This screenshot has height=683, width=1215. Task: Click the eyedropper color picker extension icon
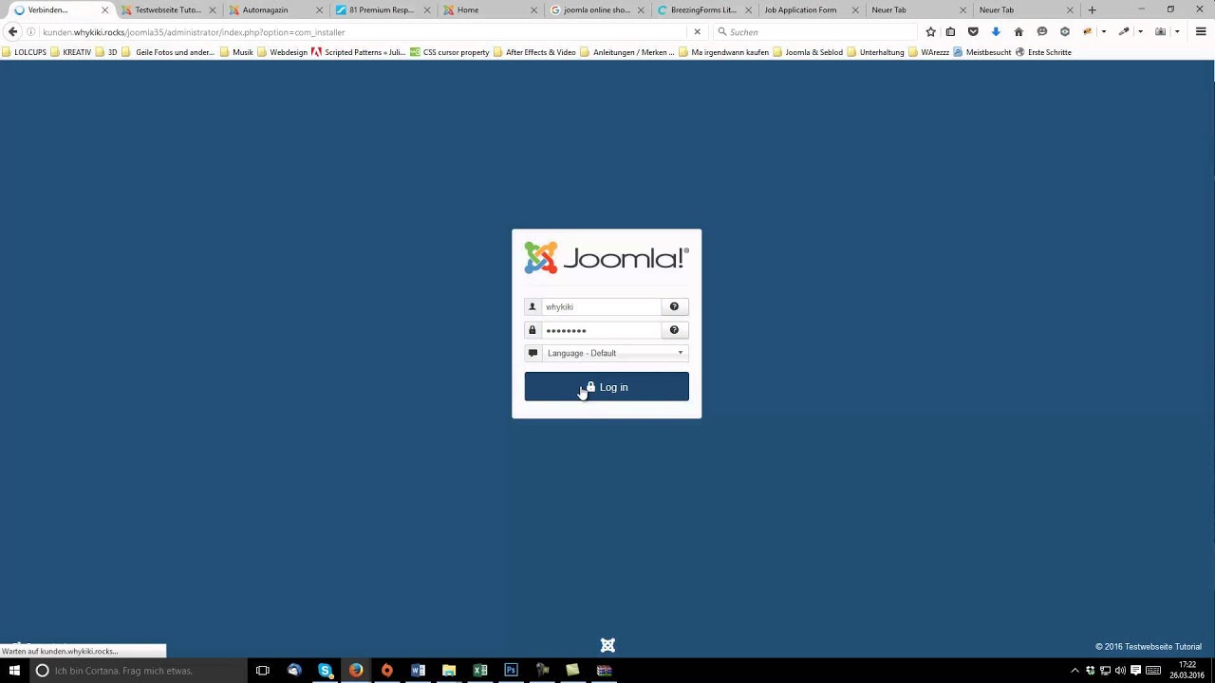point(1124,31)
